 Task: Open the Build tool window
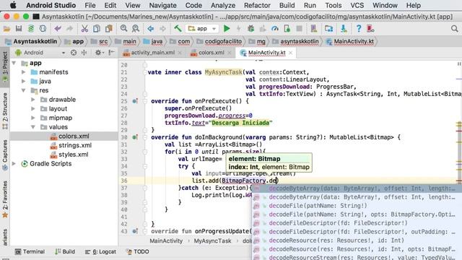[x=65, y=252]
